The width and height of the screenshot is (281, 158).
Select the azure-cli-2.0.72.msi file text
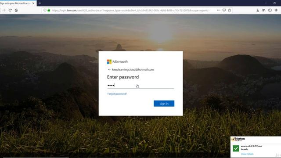pyautogui.click(x=252, y=146)
